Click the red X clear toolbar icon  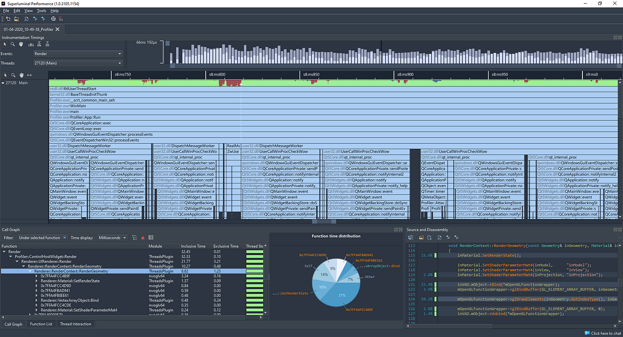pyautogui.click(x=61, y=19)
